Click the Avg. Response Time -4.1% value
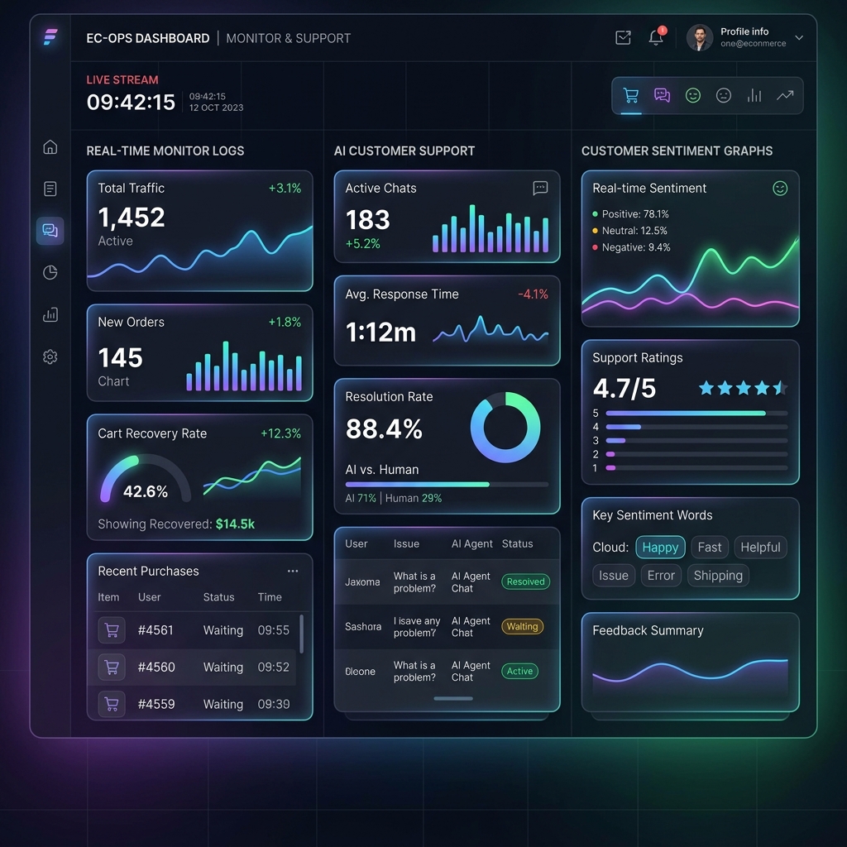Image resolution: width=847 pixels, height=847 pixels. tap(534, 294)
